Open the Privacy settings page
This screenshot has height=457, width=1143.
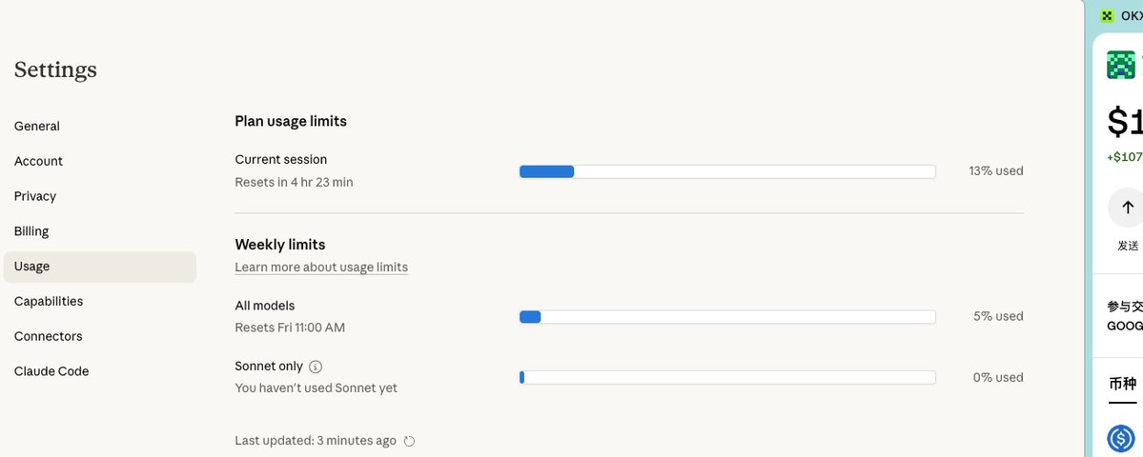pos(35,196)
